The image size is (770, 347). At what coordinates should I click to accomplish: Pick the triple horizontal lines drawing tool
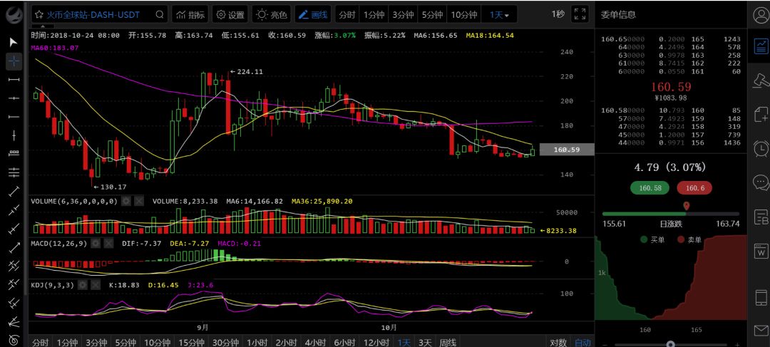click(14, 172)
